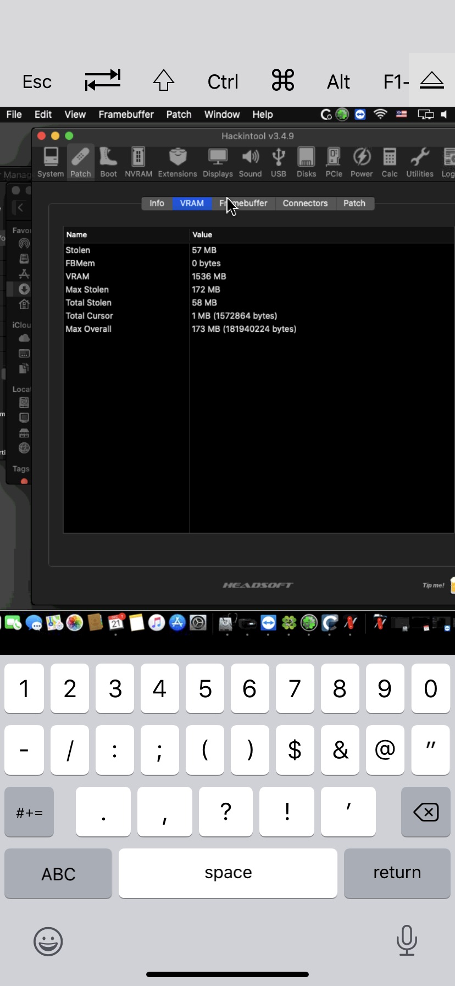Open the Framebuffer menu in menu bar

click(x=126, y=114)
